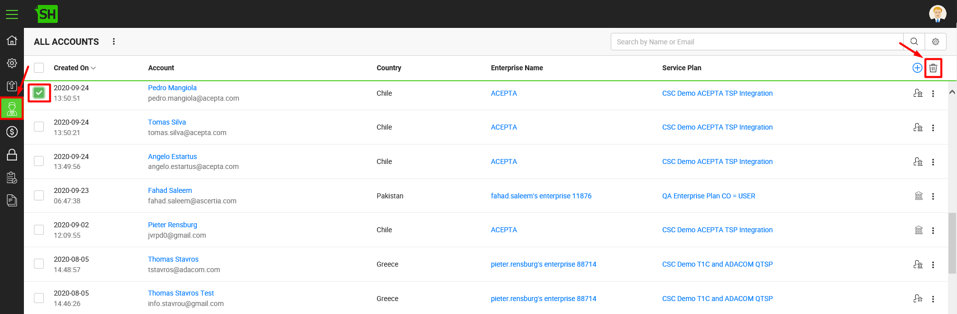The width and height of the screenshot is (957, 314).
Task: Open Angelo Estartus account link
Action: (172, 157)
